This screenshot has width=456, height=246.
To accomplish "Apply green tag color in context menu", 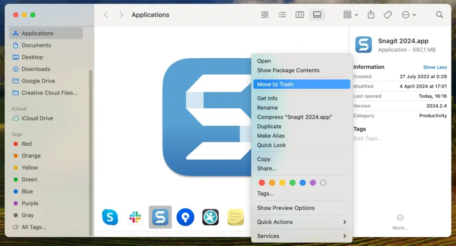I will point(292,183).
